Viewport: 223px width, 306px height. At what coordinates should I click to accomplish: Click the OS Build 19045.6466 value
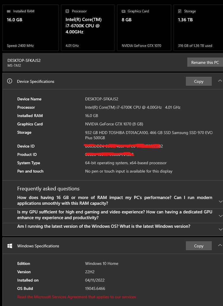point(95,288)
